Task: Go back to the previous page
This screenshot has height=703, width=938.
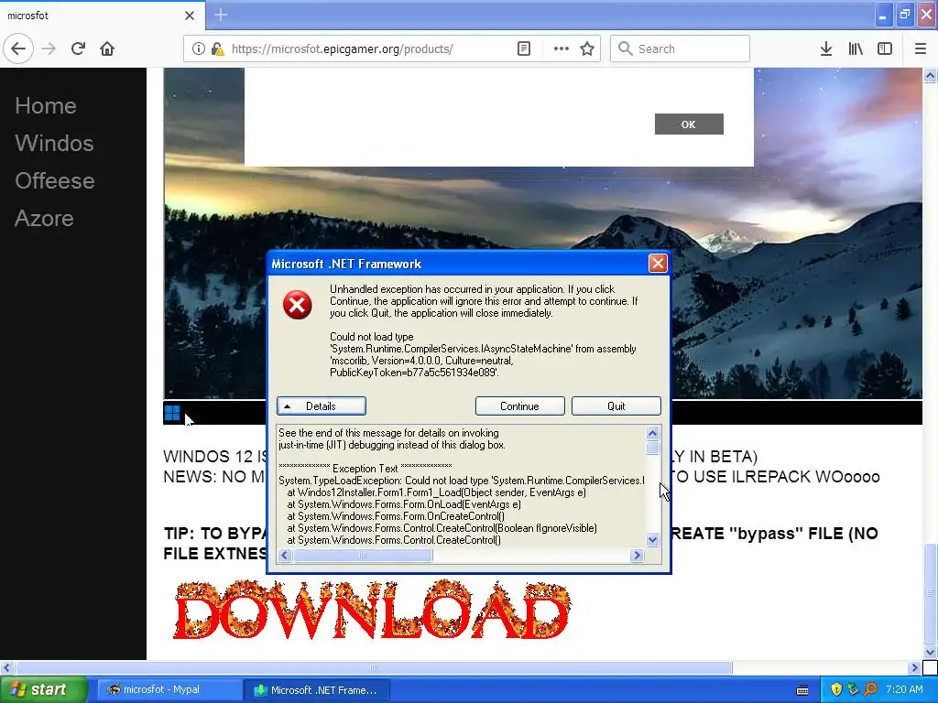Action: (18, 49)
